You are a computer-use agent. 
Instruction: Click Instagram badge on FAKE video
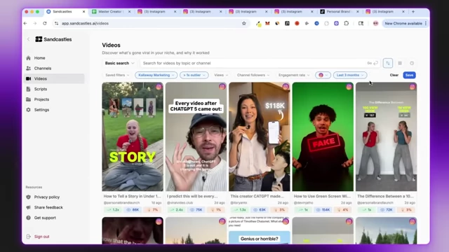[x=349, y=87]
